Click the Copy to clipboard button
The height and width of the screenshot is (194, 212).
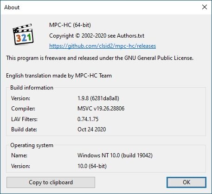(51, 182)
